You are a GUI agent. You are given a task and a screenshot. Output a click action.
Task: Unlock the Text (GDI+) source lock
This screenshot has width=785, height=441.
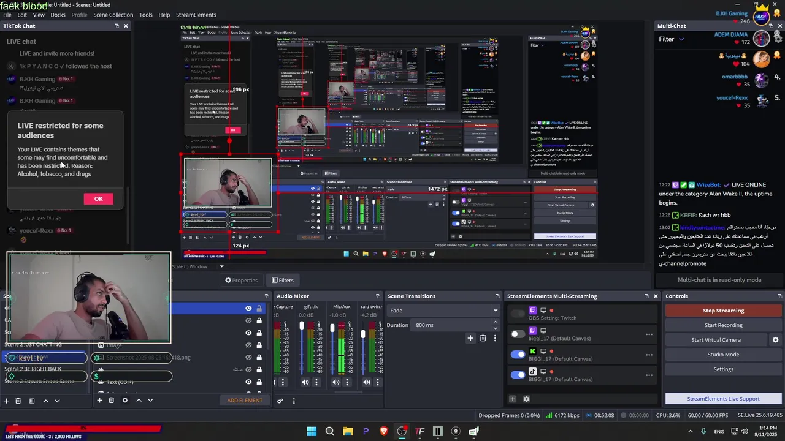259,382
